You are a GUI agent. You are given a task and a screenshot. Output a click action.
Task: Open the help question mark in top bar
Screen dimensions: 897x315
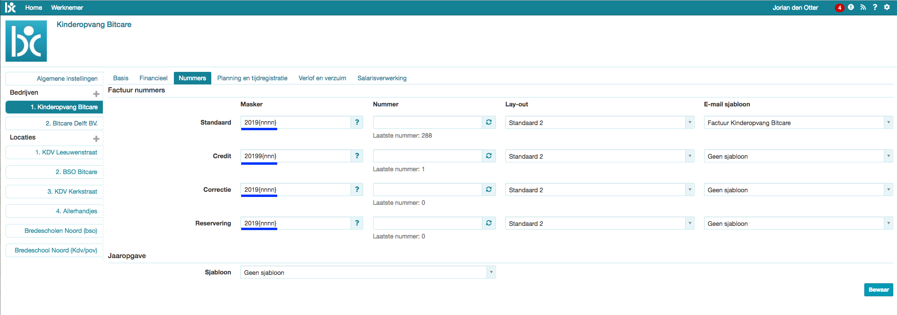coord(875,7)
